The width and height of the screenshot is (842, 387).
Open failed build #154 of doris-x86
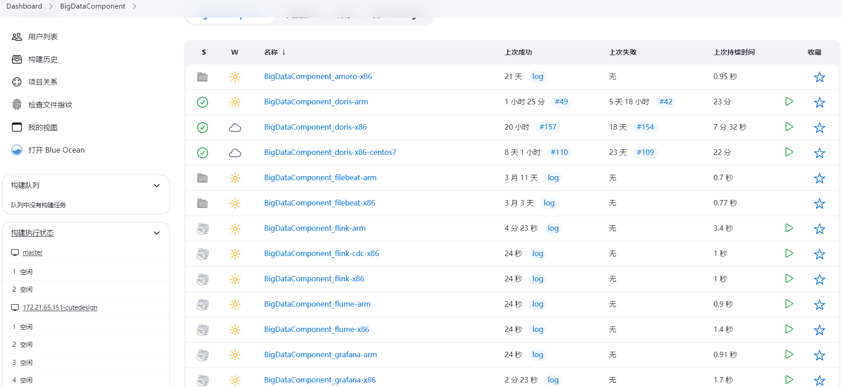(x=645, y=127)
